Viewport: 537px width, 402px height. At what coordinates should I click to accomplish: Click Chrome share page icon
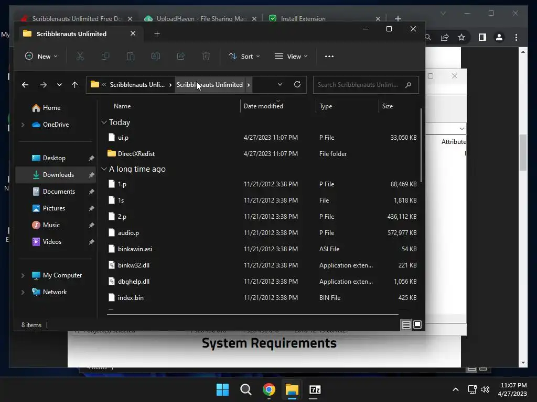pos(445,37)
